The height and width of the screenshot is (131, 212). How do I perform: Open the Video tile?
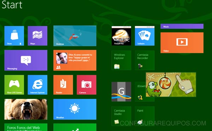pyautogui.click(x=182, y=43)
